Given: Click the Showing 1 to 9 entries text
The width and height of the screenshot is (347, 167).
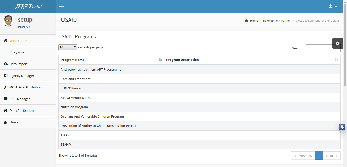Looking at the screenshot, I should tap(78, 155).
